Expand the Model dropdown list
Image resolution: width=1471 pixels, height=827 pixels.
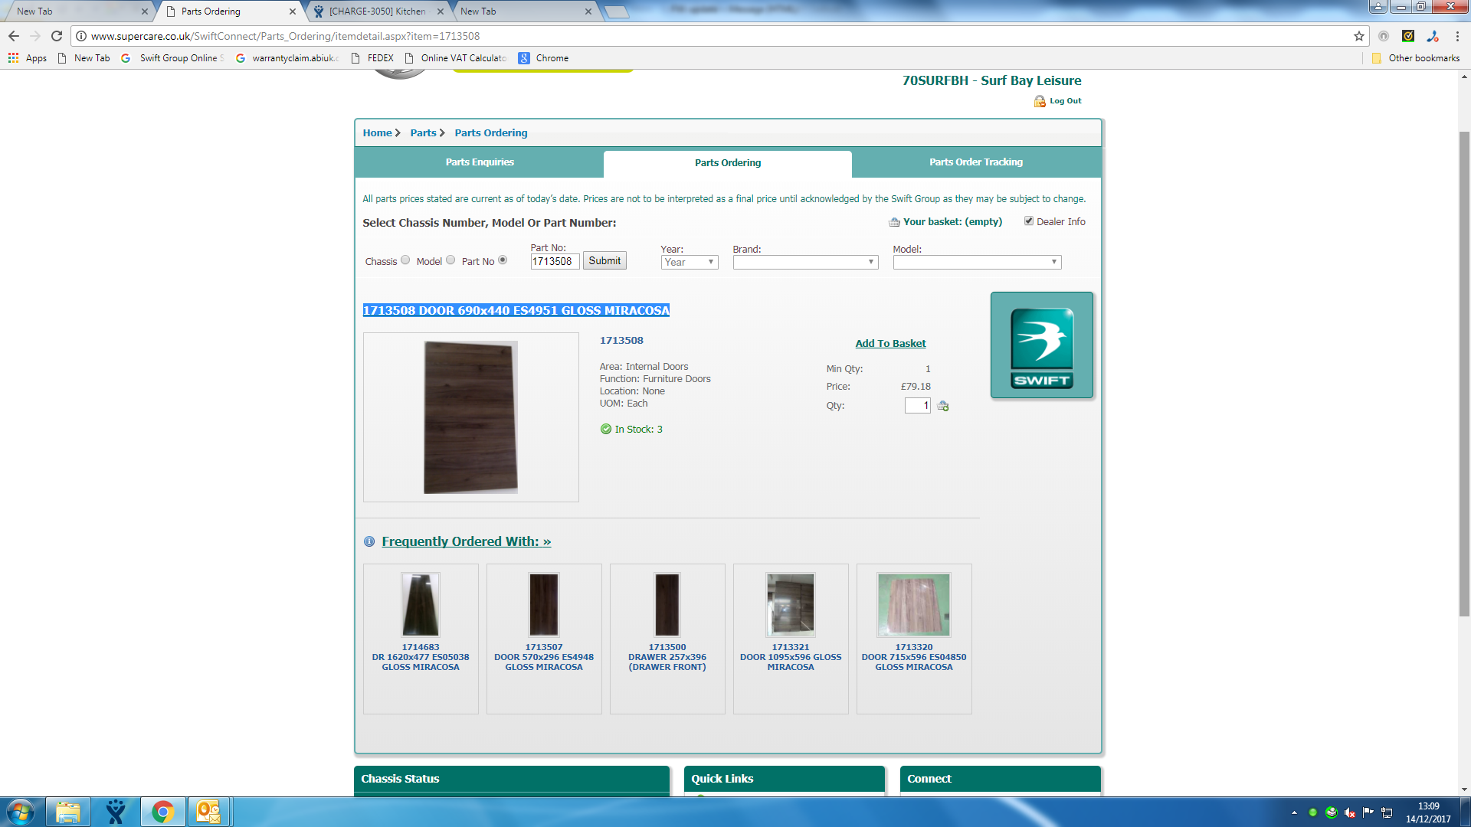click(976, 262)
